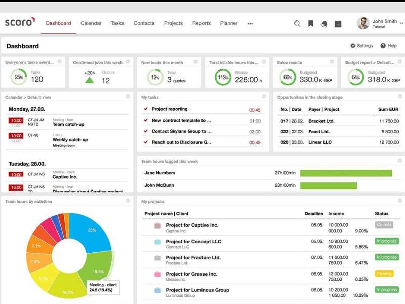Viewport: 405px width, 304px height.
Task: Click briefcase icon for Project for Grease Inc.
Action: [157, 274]
